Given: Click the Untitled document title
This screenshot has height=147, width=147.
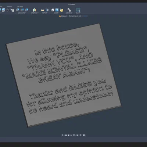Looking at the screenshot, I should pyautogui.click(x=72, y=4).
